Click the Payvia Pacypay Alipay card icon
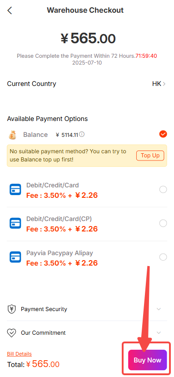The image size is (174, 377). 15,257
